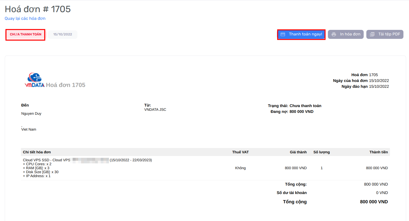The width and height of the screenshot is (409, 221).
Task: Click the credit card icon on the pay button
Action: click(283, 34)
